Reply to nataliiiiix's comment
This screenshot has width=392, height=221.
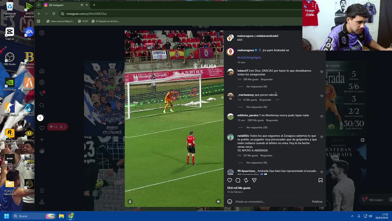tap(266, 156)
